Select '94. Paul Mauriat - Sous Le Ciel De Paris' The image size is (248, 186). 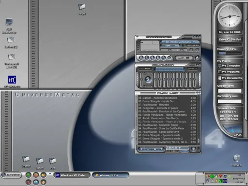click(x=167, y=128)
